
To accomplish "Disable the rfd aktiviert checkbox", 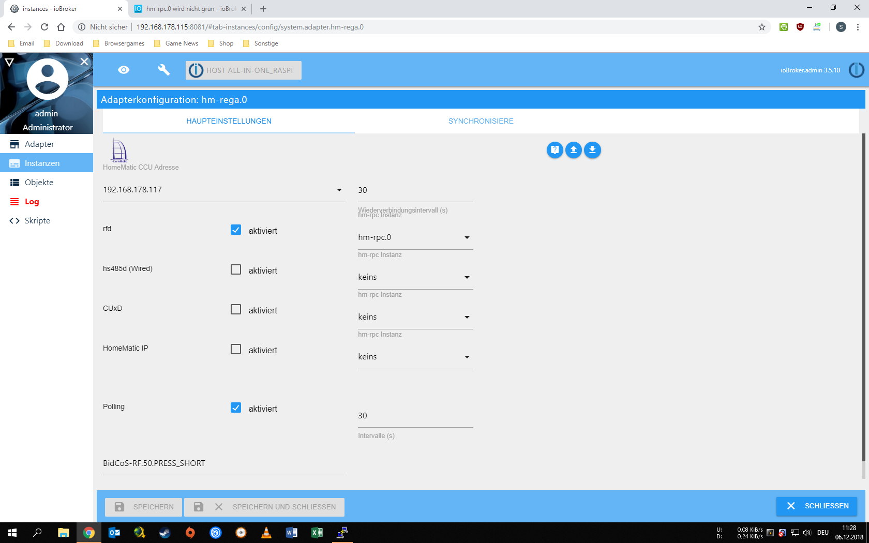I will click(x=236, y=230).
